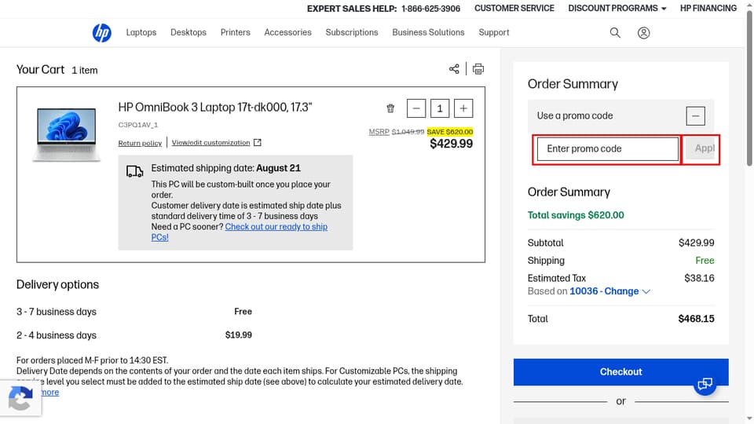Open the Printers menu

coord(235,32)
